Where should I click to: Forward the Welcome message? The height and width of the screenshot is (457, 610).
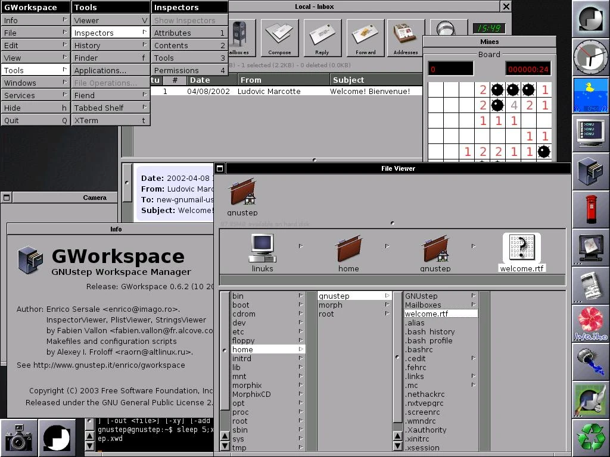coord(365,37)
